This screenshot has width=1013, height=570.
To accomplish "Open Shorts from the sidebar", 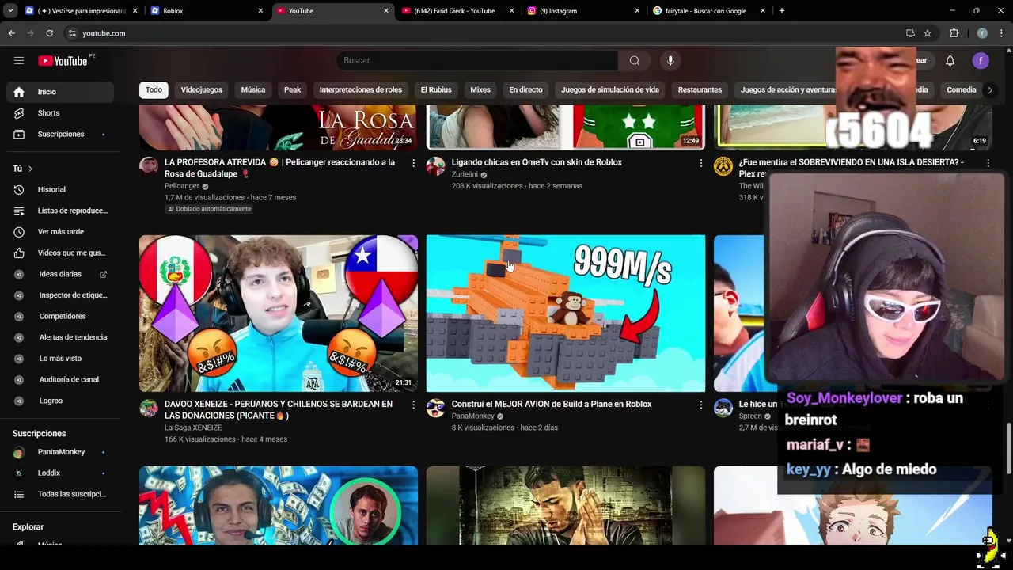I will [x=60, y=113].
